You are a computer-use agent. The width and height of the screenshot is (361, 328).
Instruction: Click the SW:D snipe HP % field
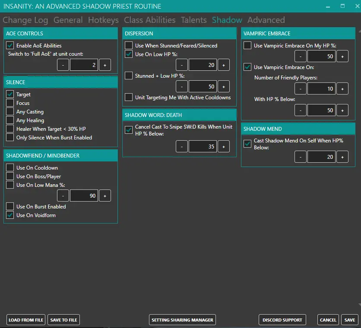click(203, 146)
